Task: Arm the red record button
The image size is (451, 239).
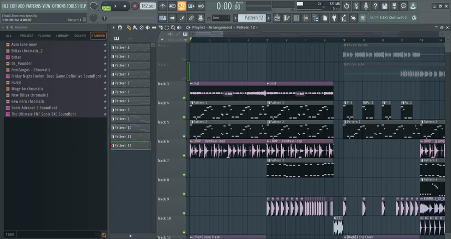Action: [134, 6]
